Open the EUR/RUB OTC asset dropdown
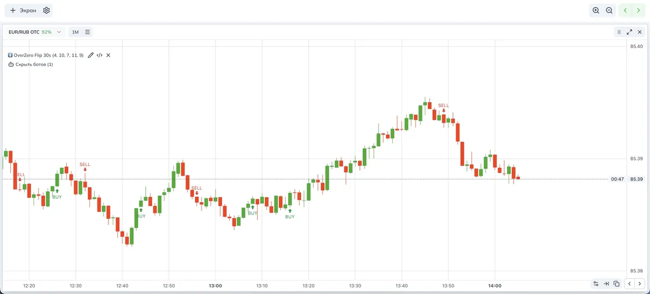Image resolution: width=650 pixels, height=294 pixels. (x=35, y=32)
